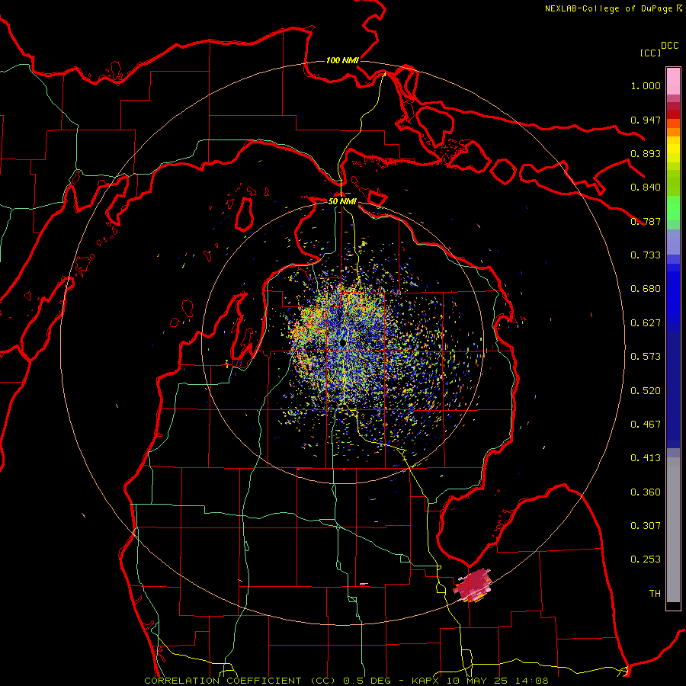This screenshot has width=686, height=686.
Task: Click the 100 NMI range ring label
Action: (x=342, y=60)
